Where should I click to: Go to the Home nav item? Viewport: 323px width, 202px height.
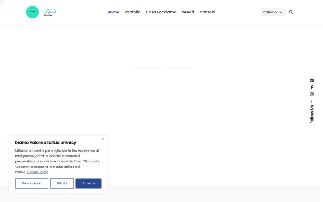coord(113,12)
